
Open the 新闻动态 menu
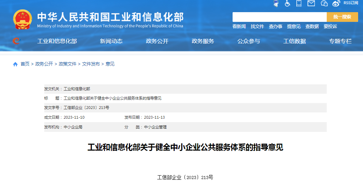(x=111, y=41)
